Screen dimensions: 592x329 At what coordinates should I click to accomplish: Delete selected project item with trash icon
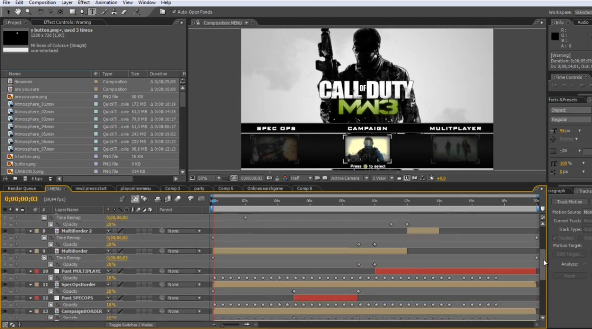(50, 179)
